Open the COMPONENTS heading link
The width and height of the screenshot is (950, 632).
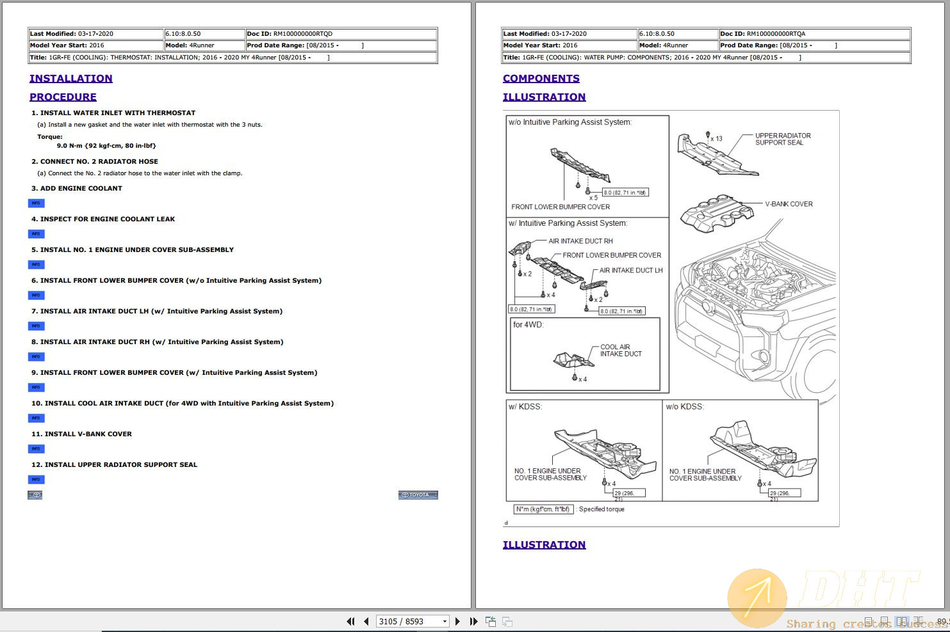coord(541,79)
